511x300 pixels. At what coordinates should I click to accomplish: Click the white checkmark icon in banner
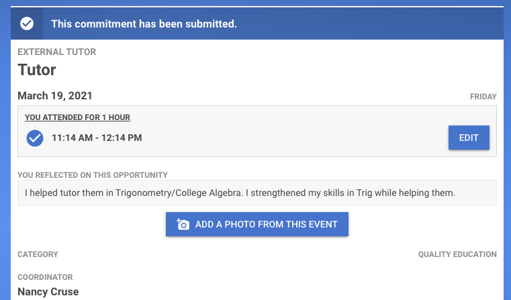[x=27, y=24]
